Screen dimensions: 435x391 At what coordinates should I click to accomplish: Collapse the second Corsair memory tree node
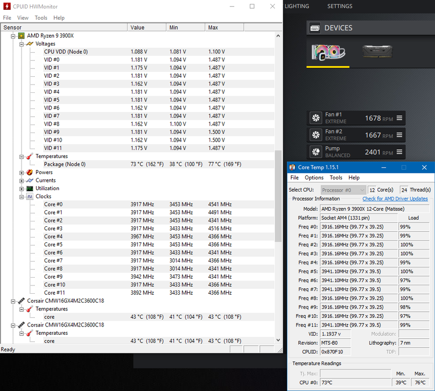pos(13,326)
